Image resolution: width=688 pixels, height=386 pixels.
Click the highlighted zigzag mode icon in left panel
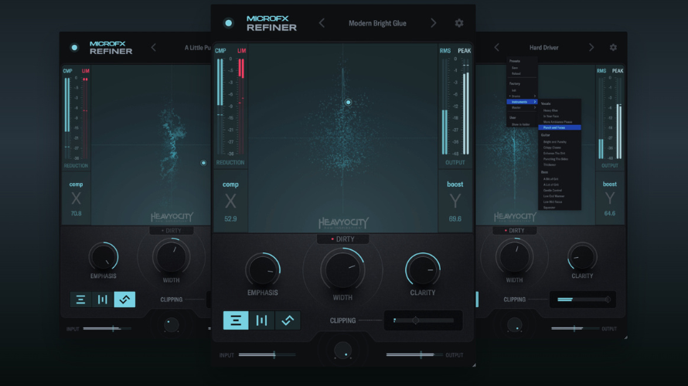click(124, 300)
